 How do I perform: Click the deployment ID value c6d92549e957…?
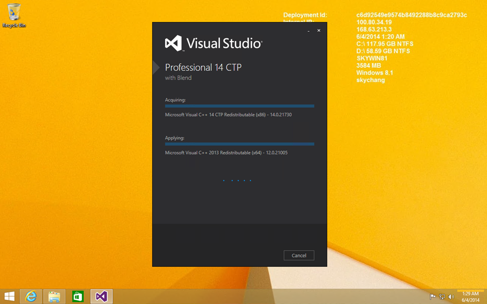(411, 15)
